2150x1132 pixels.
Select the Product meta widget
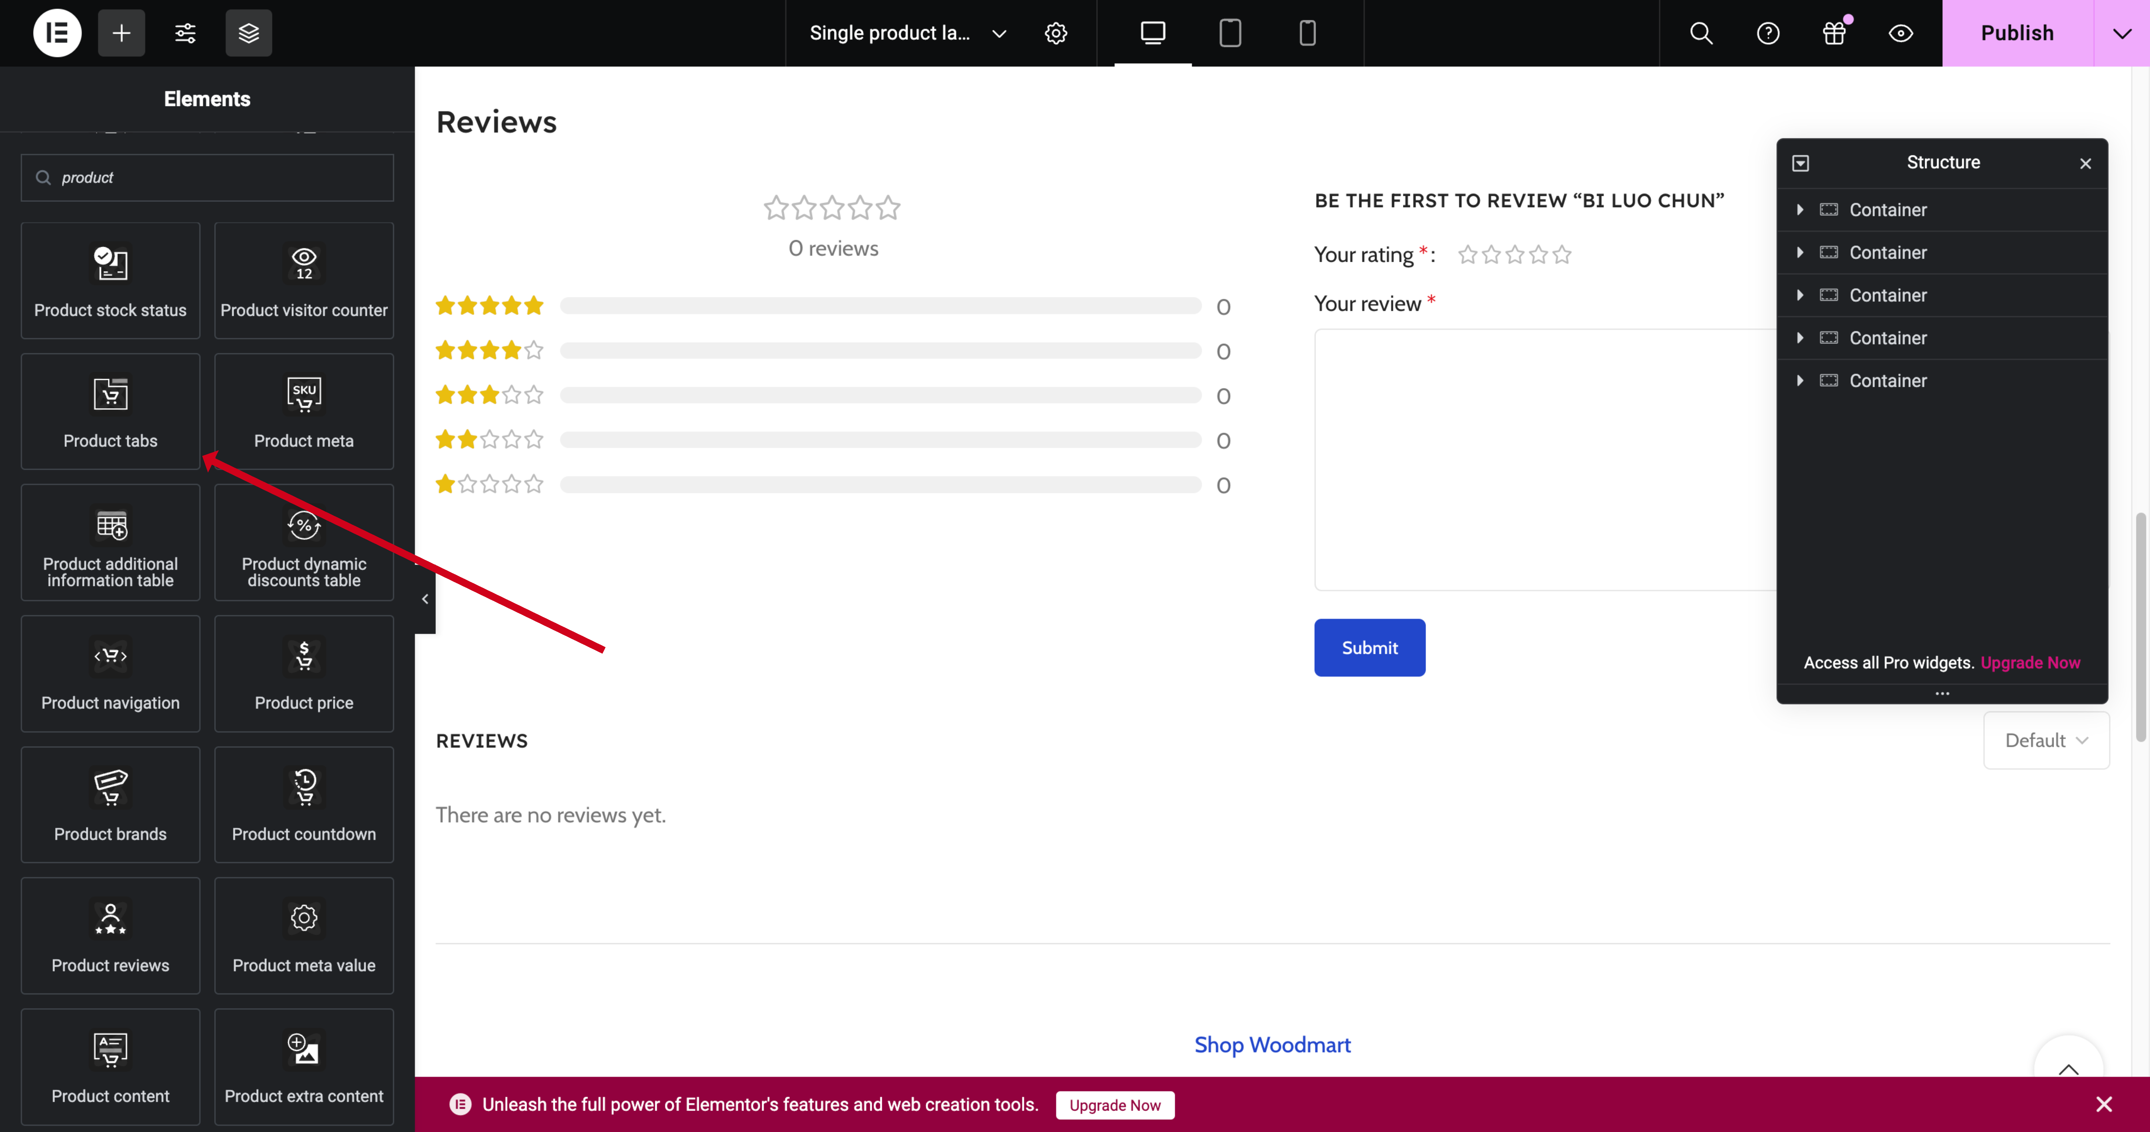(x=304, y=411)
